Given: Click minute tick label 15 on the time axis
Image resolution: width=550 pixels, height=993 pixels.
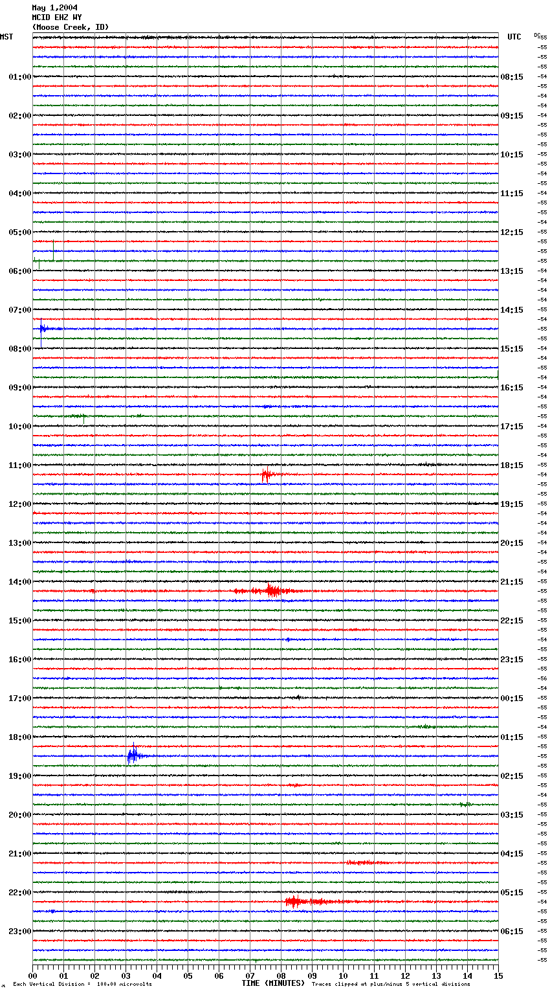Looking at the screenshot, I should pos(499,976).
